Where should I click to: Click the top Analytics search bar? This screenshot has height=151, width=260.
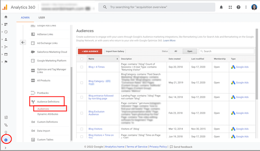pyautogui.click(x=157, y=7)
